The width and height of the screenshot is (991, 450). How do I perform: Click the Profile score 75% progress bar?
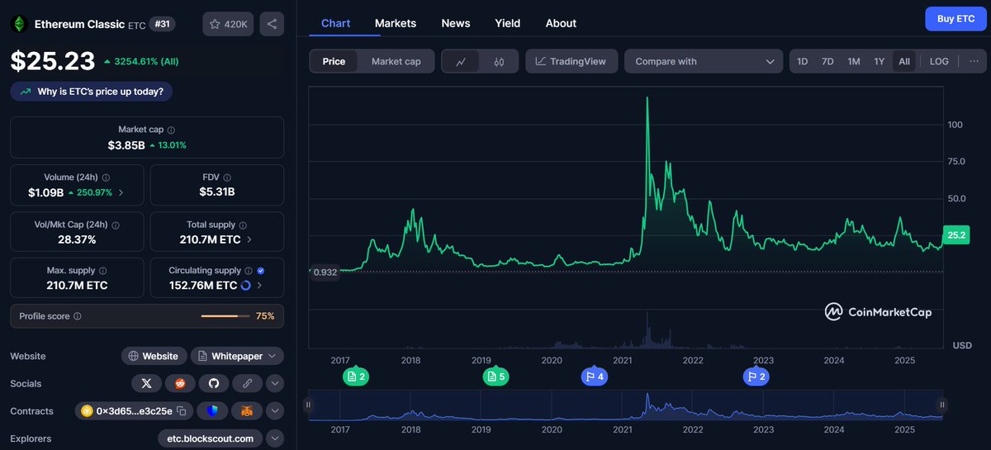[225, 316]
